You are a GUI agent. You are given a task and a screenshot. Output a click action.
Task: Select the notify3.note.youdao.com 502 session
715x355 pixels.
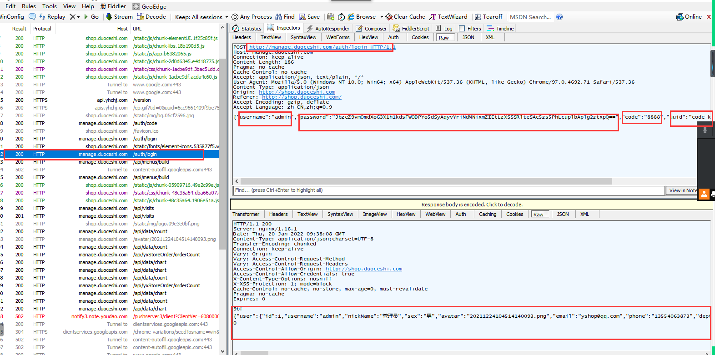(109, 316)
